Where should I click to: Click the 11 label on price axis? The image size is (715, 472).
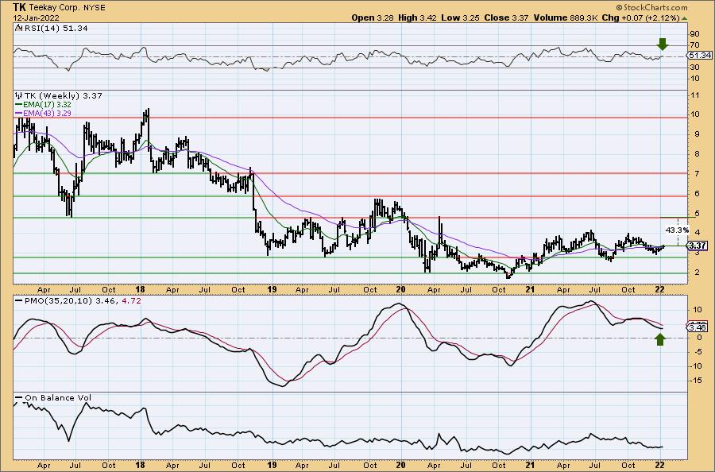click(694, 96)
